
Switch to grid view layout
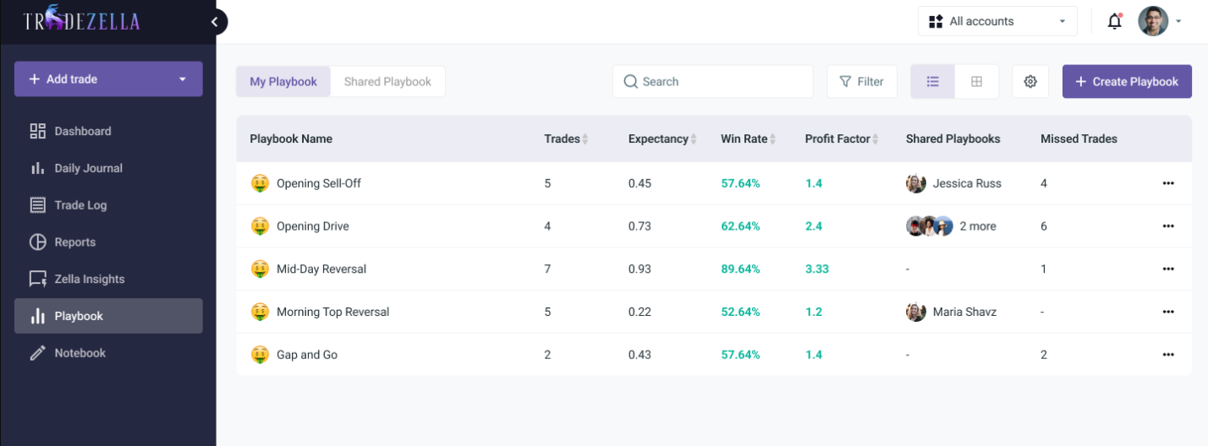pos(976,82)
